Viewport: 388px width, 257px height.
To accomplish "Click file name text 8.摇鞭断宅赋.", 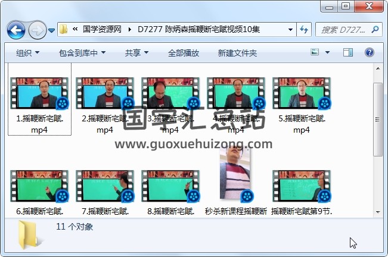I will pos(170,211).
